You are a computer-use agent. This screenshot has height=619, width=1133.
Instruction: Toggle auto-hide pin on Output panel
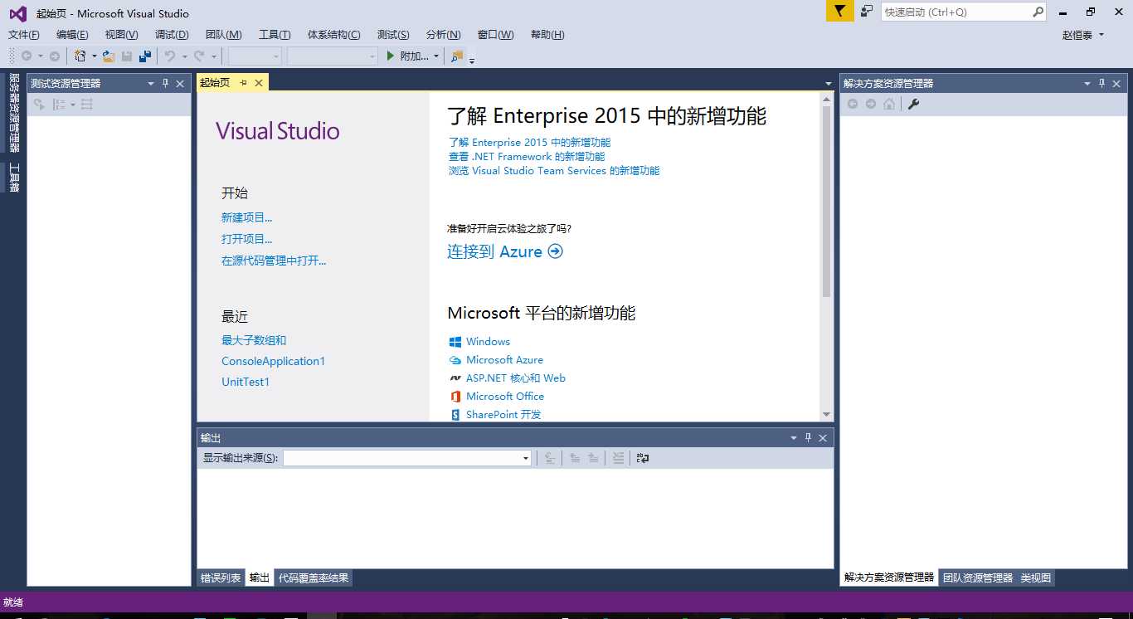point(808,437)
